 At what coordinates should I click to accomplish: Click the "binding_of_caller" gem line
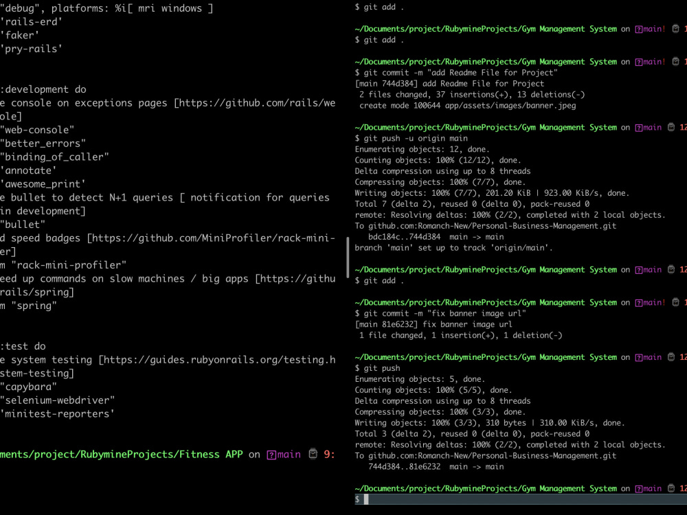tap(54, 157)
